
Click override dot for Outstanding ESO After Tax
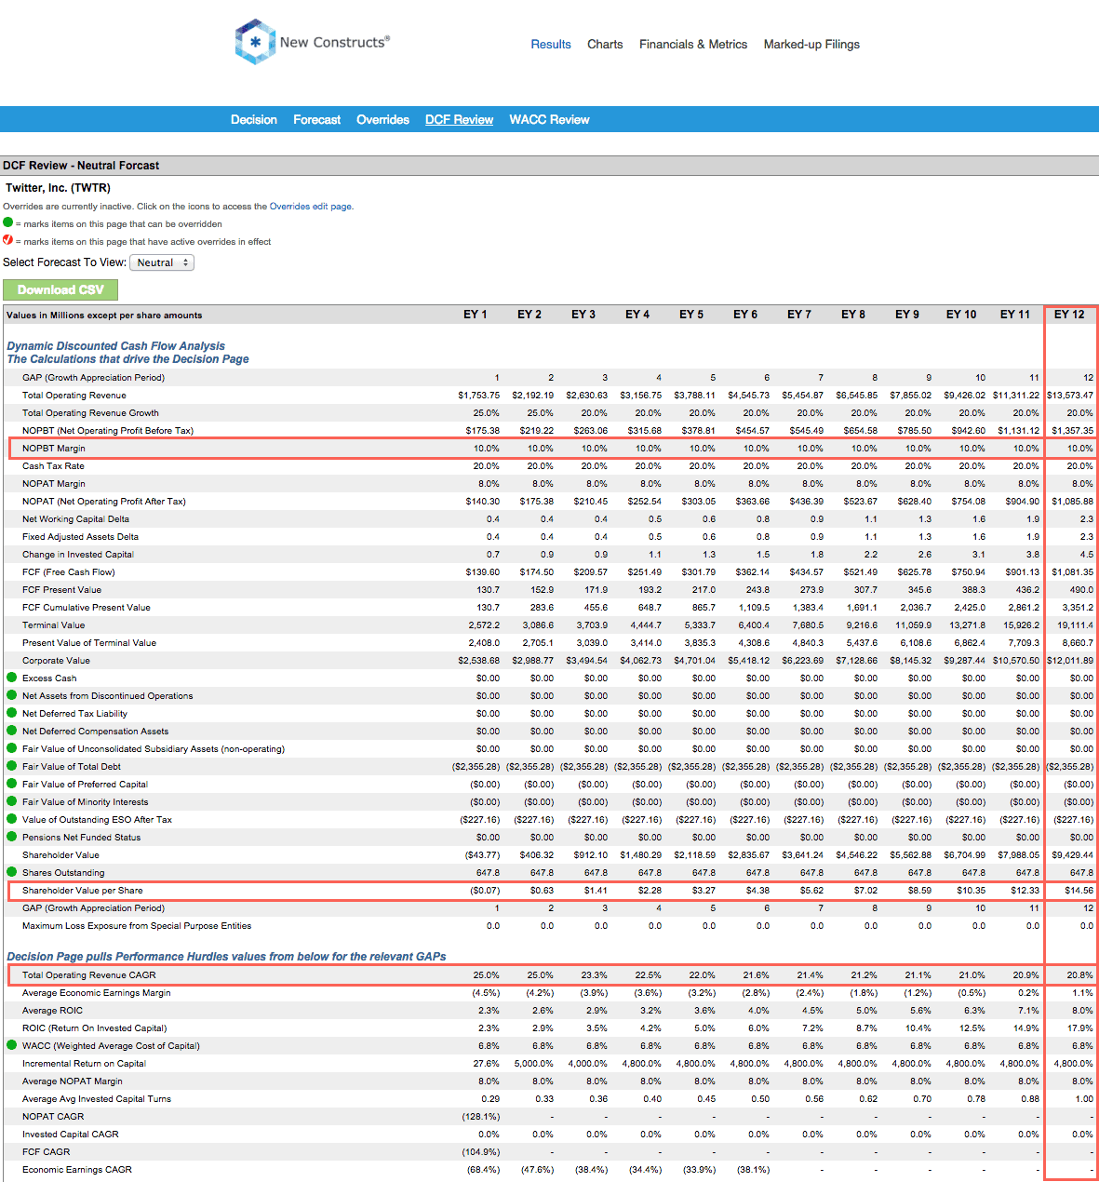12,819
